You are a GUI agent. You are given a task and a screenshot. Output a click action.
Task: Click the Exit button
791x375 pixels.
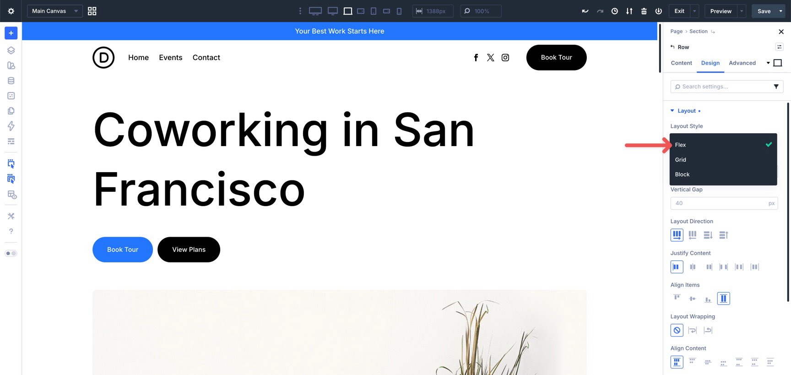coord(679,11)
